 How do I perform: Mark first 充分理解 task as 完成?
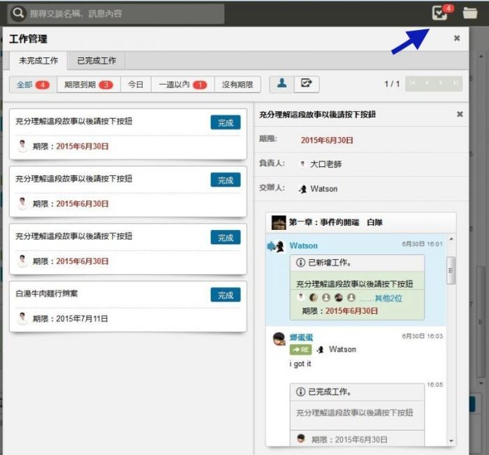coord(226,122)
